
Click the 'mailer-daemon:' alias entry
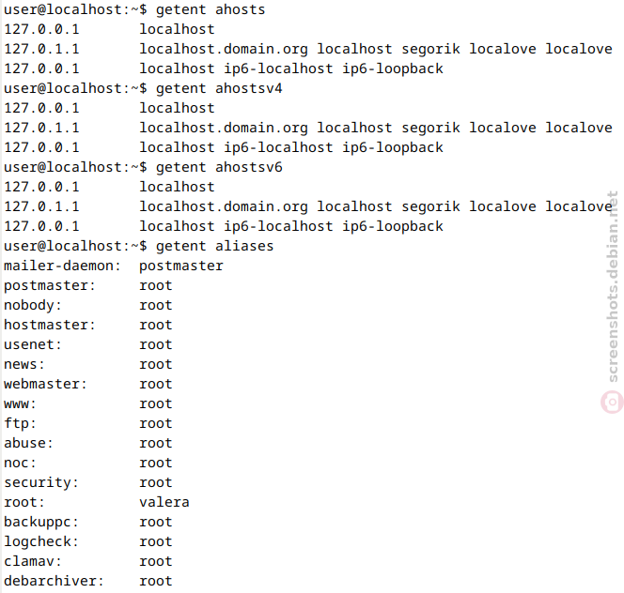point(62,266)
